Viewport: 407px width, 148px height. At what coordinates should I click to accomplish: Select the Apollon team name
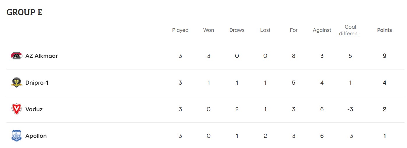[x=36, y=136]
